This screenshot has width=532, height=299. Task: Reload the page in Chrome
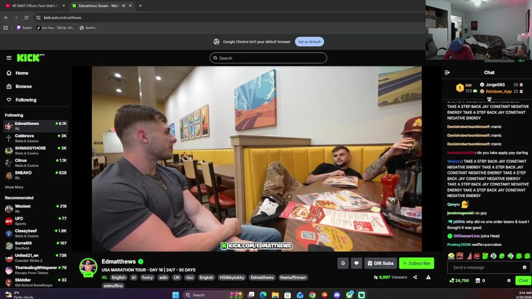pos(26,17)
